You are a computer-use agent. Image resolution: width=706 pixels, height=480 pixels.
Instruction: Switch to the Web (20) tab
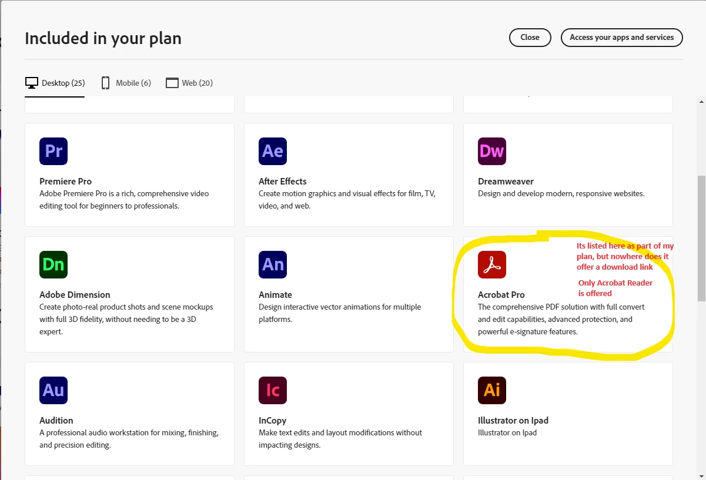189,83
